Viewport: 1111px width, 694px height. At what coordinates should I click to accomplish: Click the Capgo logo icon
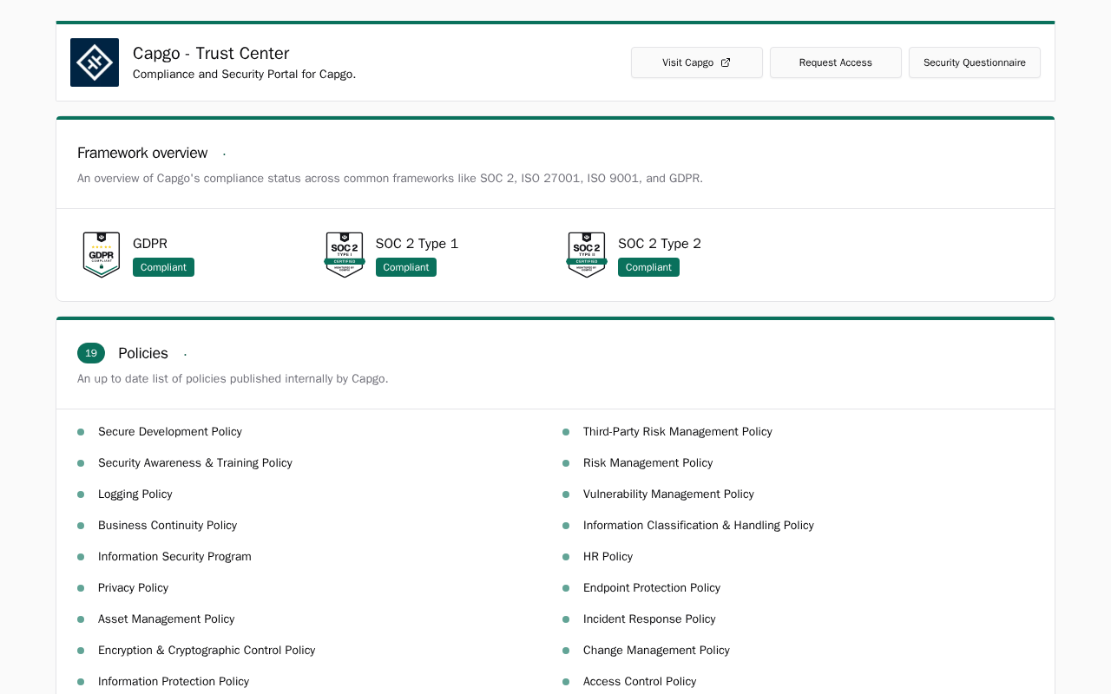[x=95, y=62]
